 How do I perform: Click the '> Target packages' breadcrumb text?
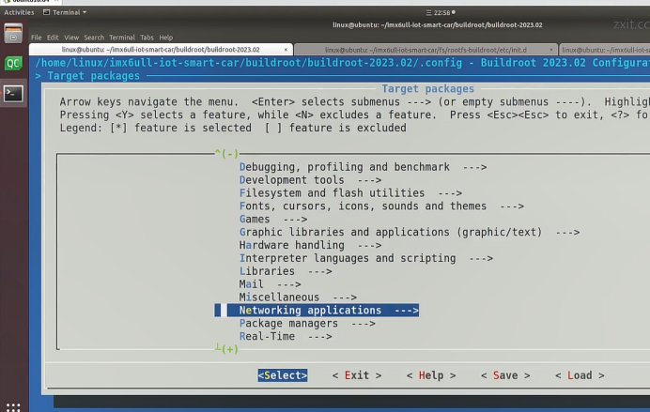point(87,76)
